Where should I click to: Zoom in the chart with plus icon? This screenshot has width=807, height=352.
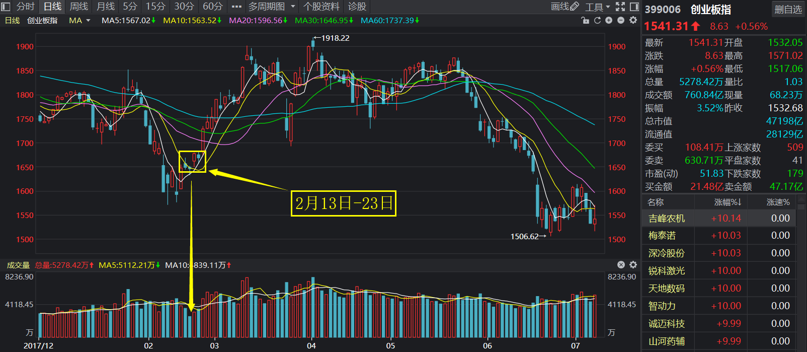[609, 20]
